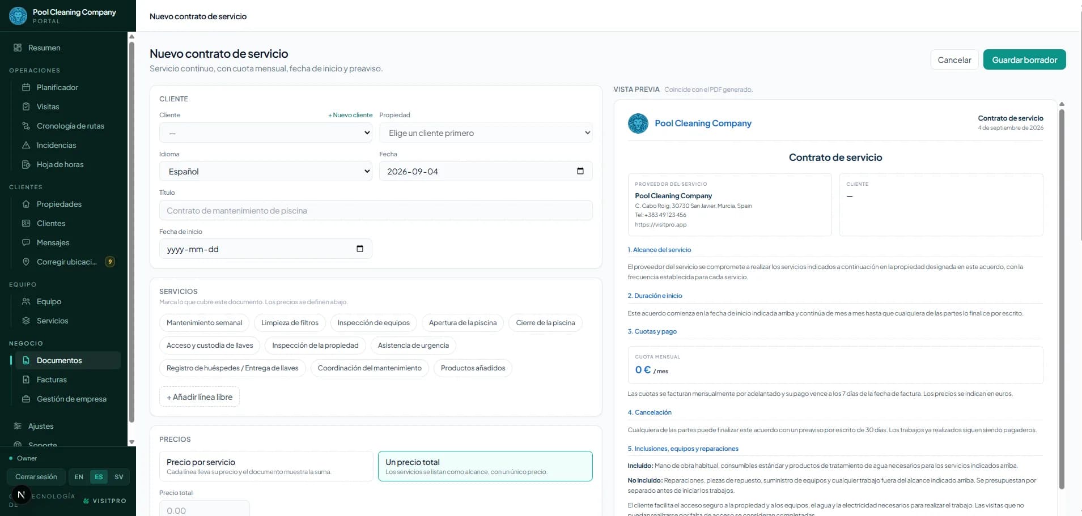The width and height of the screenshot is (1082, 516).
Task: Click the Resumen sidebar icon
Action: click(18, 48)
